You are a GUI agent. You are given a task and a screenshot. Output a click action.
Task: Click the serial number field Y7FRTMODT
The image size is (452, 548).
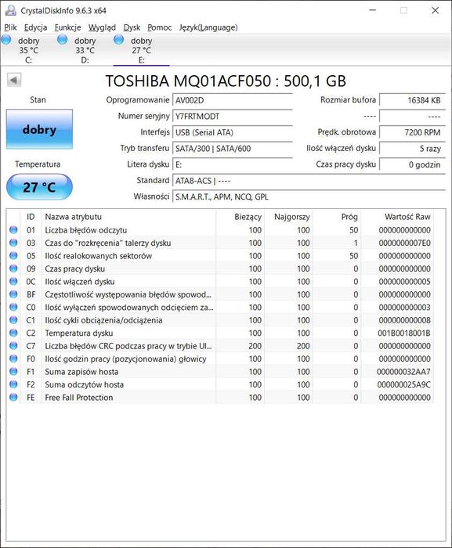[233, 117]
